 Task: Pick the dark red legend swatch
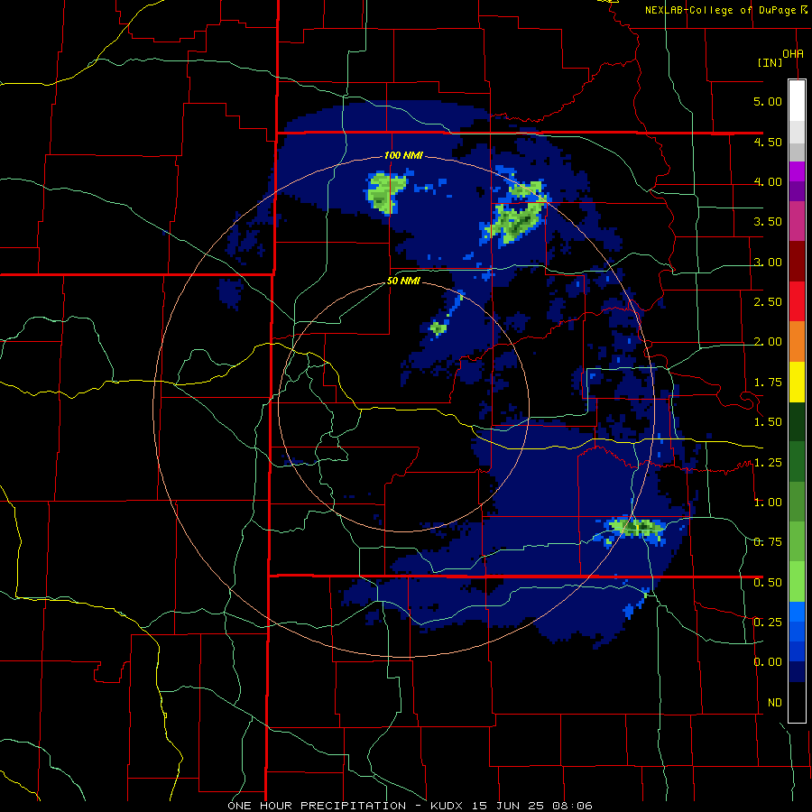click(797, 262)
